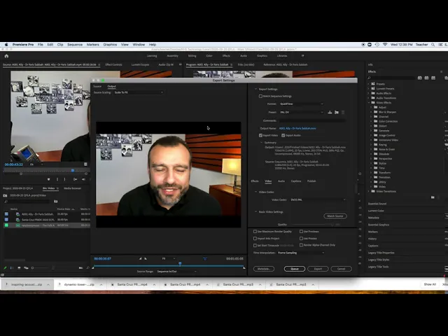Expand the Color Correction effects folder
This screenshot has width=448, height=336.
[372, 121]
